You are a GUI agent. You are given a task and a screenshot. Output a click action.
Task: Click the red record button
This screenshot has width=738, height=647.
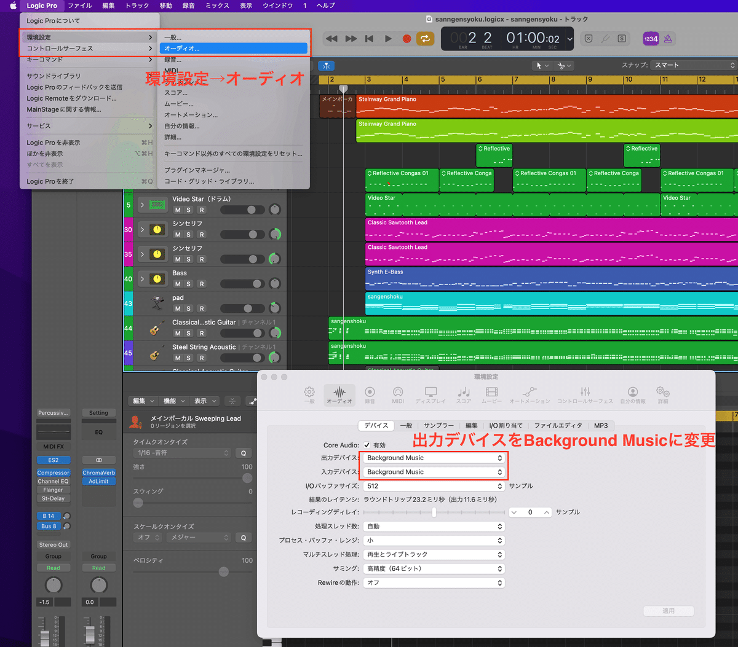tap(407, 39)
